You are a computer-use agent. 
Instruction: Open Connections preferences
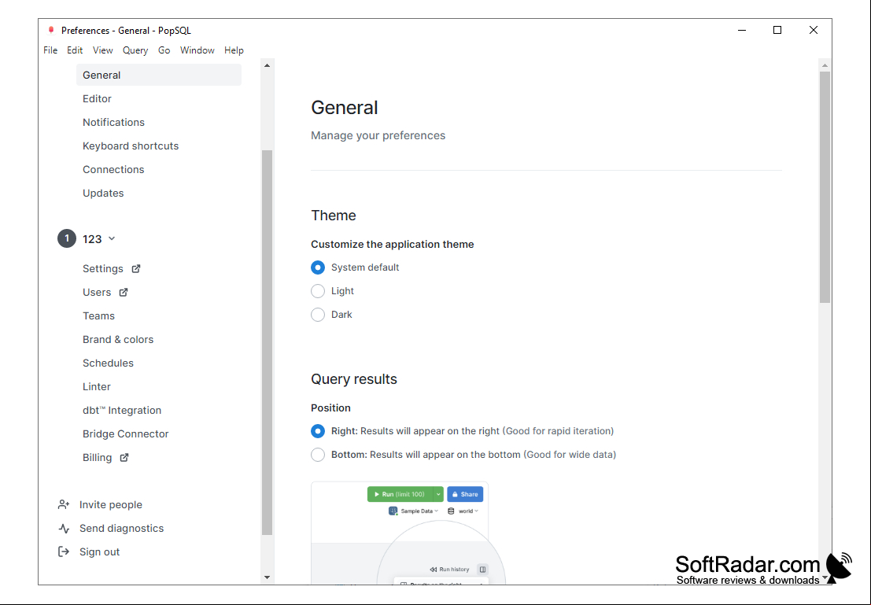click(x=113, y=169)
